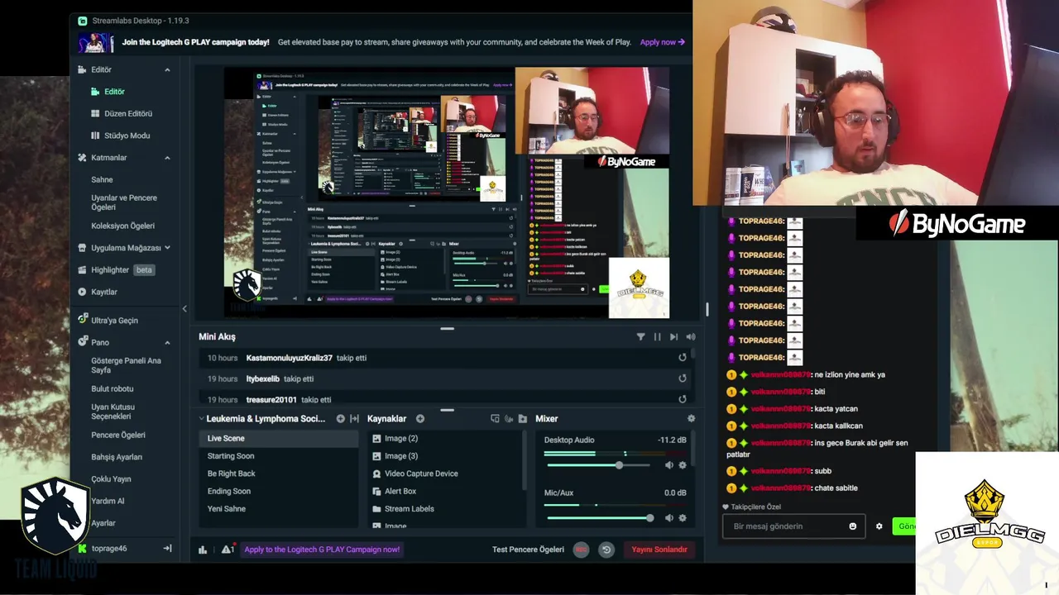
Task: Collapse the Editör sidebar section
Action: click(x=167, y=70)
